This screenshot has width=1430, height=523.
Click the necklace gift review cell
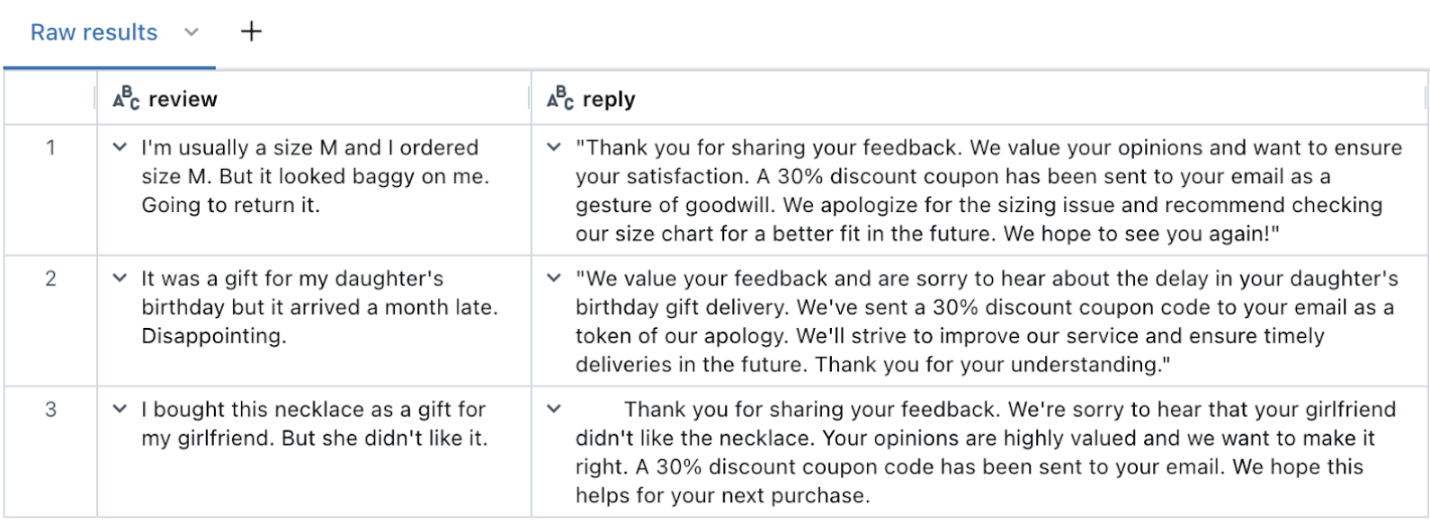313,424
